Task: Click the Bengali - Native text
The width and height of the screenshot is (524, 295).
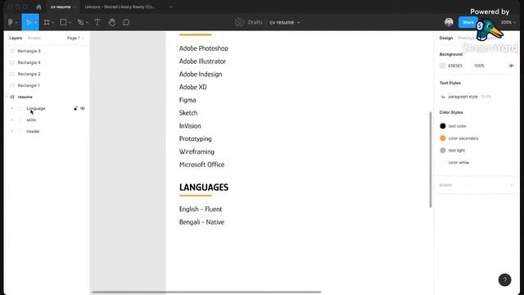Action: (x=201, y=222)
